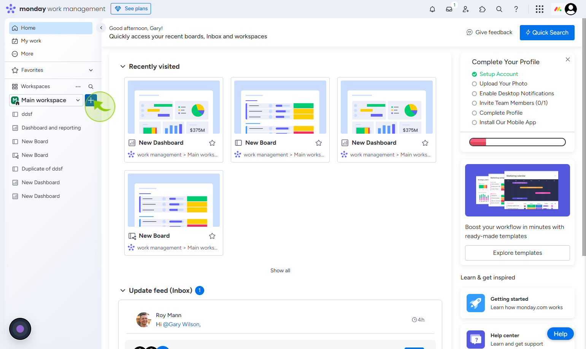Viewport: 586px width, 349px height.
Task: Favorite the first New Dashboard card star
Action: (212, 143)
